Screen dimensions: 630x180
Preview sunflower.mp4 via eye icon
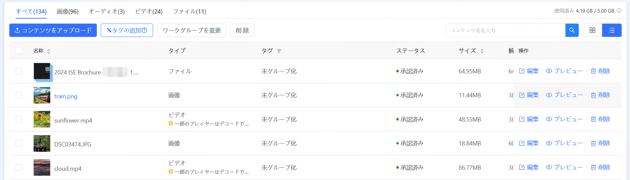(549, 119)
